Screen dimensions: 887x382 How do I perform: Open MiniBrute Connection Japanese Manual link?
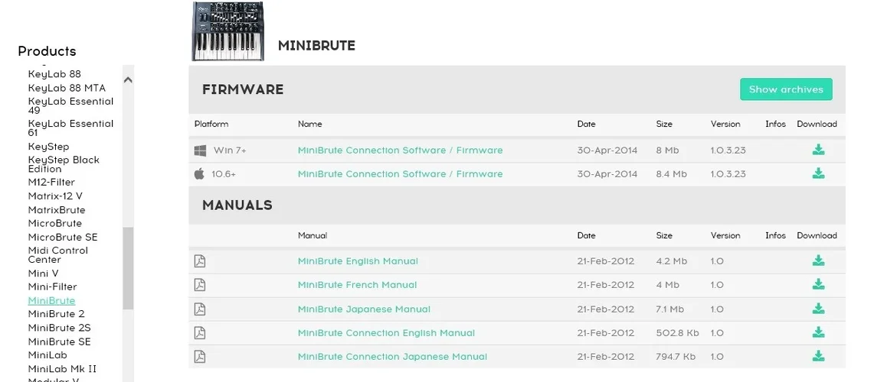tap(392, 357)
